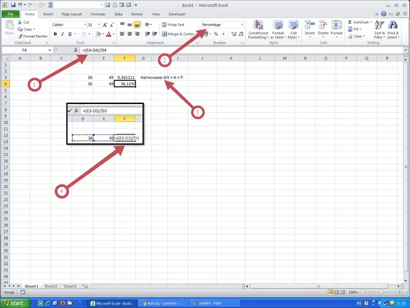410x308 pixels.
Task: Click the Delete cells icon
Action: point(323,25)
